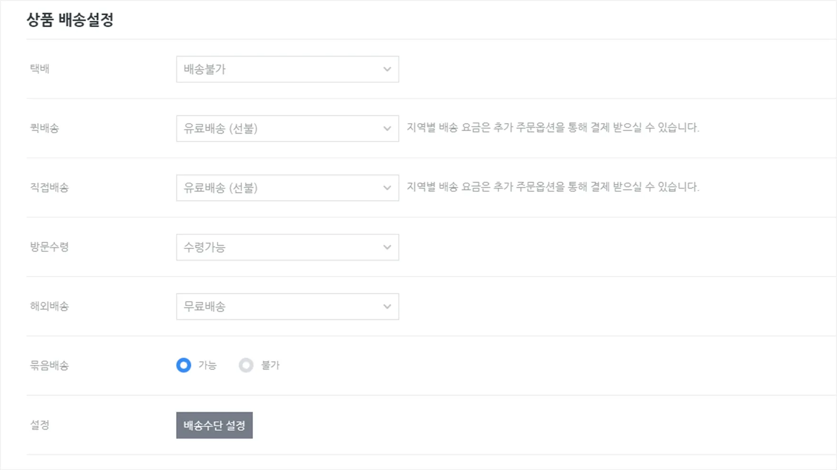Viewport: 837px width, 470px height.
Task: Click the 퀵배송 row label
Action: coord(44,128)
